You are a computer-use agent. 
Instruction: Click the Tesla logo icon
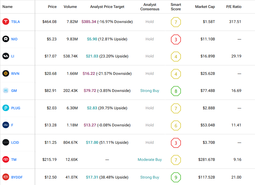pos(6,22)
